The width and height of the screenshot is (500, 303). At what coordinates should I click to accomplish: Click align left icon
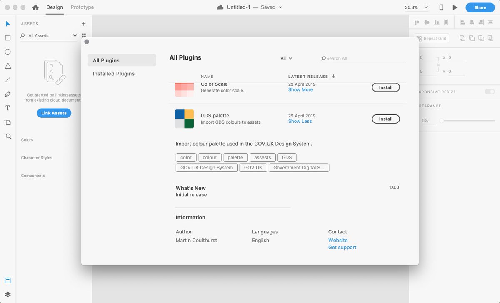tap(462, 22)
